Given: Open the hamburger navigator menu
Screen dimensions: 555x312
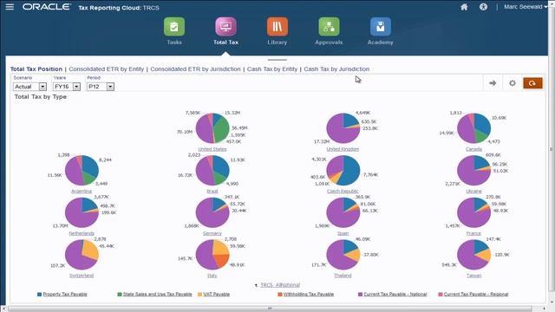Looking at the screenshot, I should click(x=10, y=7).
